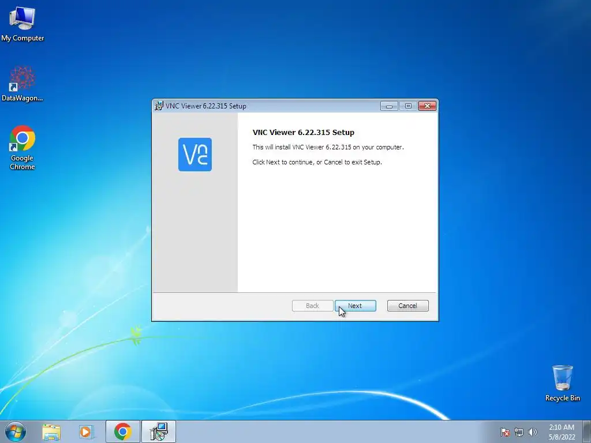Image resolution: width=591 pixels, height=443 pixels.
Task: Minimize the VNC Viewer Setup window
Action: [389, 106]
